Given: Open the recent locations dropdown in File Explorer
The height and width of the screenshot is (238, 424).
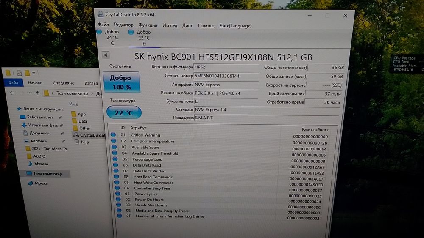Looking at the screenshot, I should pos(30,93).
